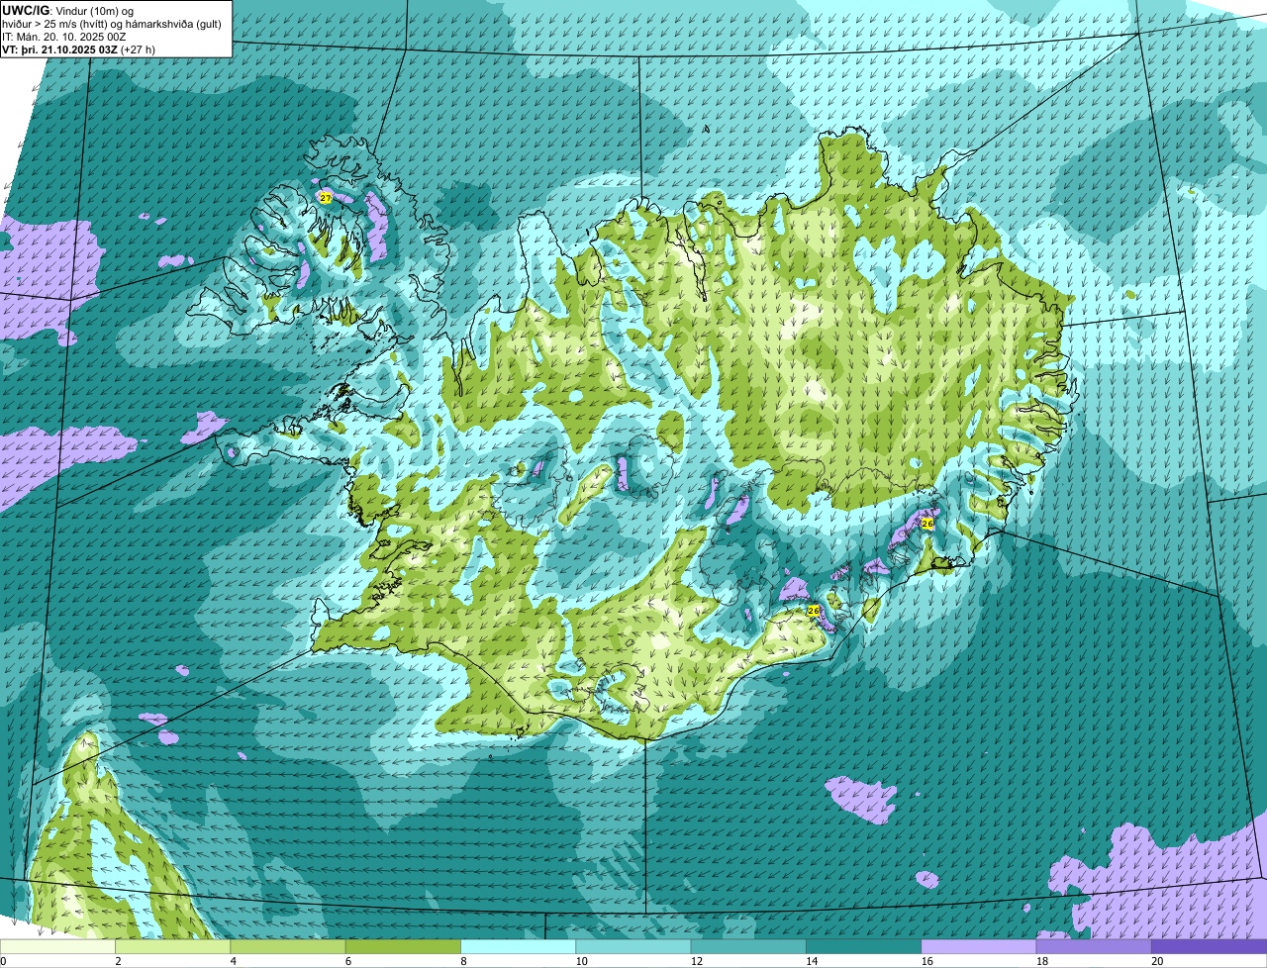Click the "20" label on the color scale
Viewport: 1267px width, 968px height.
tap(1156, 961)
